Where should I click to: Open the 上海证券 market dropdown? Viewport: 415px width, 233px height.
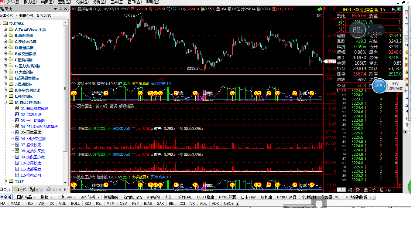(x=75, y=197)
